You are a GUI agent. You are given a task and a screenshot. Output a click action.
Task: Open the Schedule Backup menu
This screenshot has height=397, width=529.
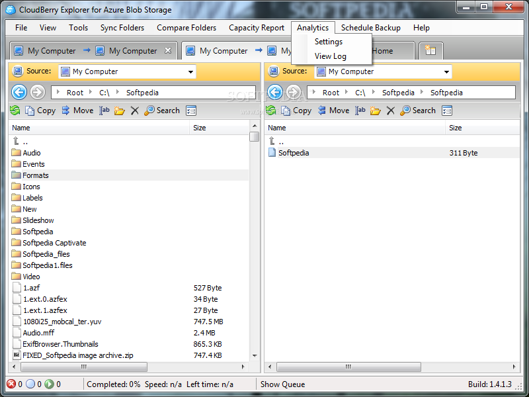(x=371, y=28)
